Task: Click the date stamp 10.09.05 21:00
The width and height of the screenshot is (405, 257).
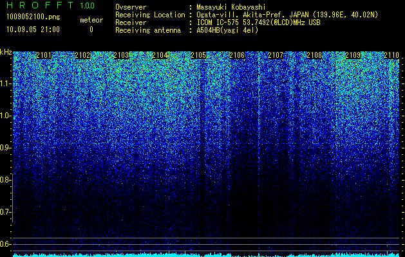Action: coord(33,30)
